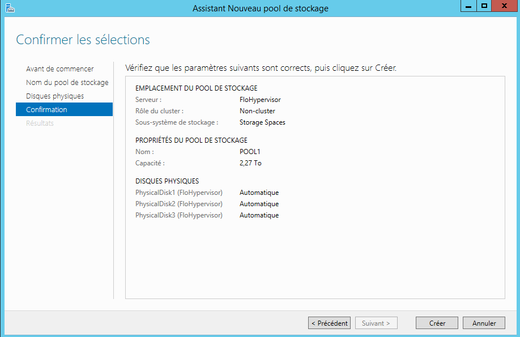520x337 pixels.
Task: Select the PhysicalDisk1 (FloHypervisor) entry
Action: tap(179, 193)
